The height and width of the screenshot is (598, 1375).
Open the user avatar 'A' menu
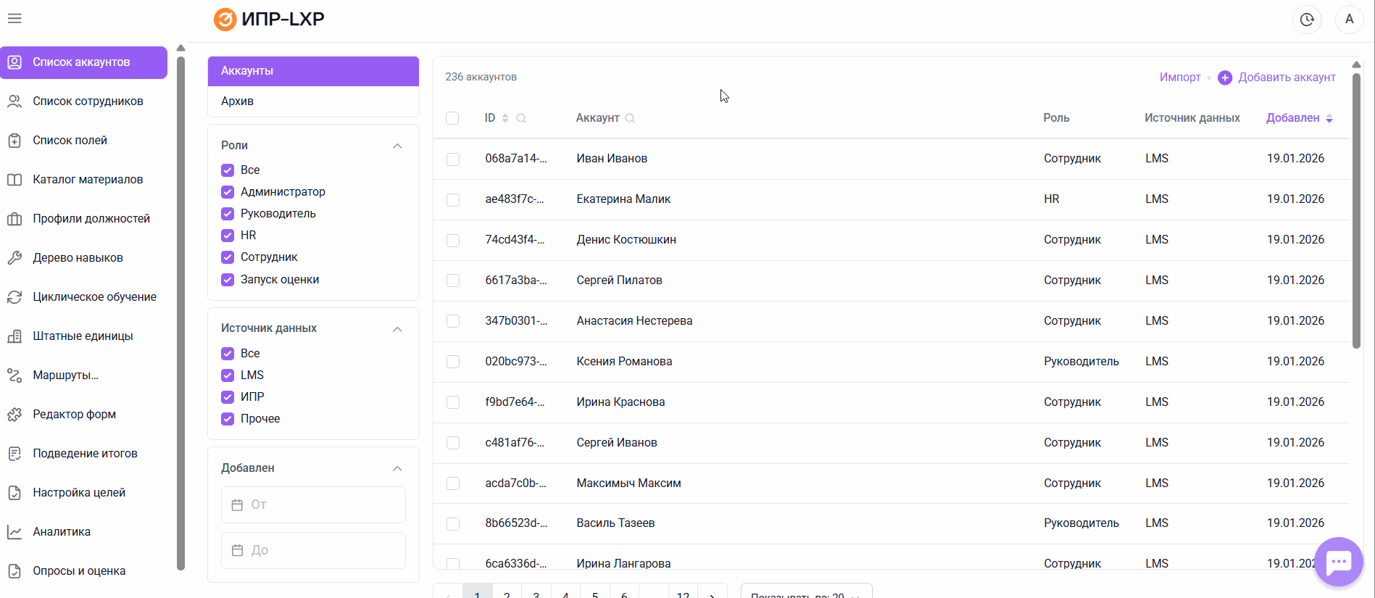(1350, 20)
